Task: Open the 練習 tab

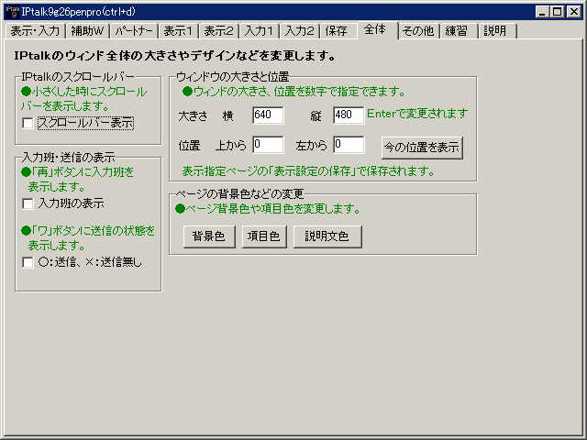Action: [x=457, y=31]
